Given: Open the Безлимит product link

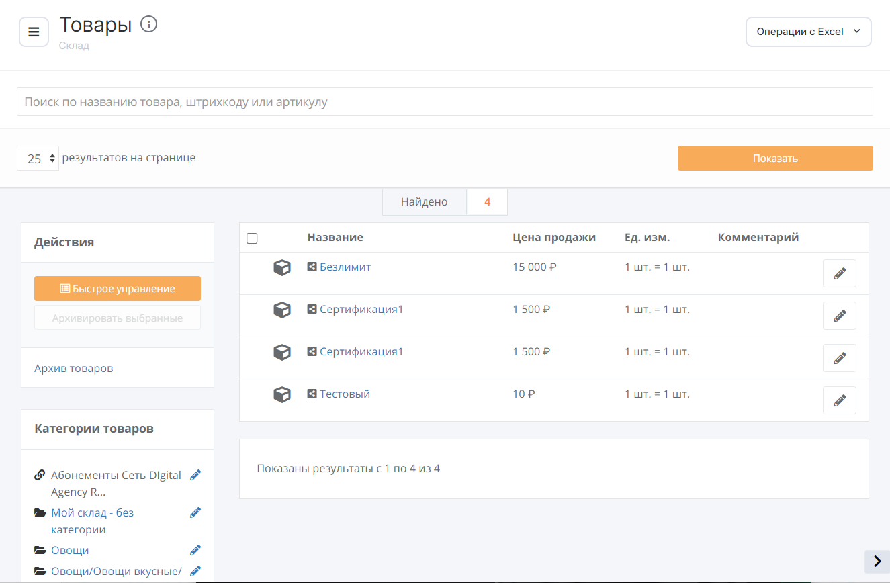Looking at the screenshot, I should (345, 267).
